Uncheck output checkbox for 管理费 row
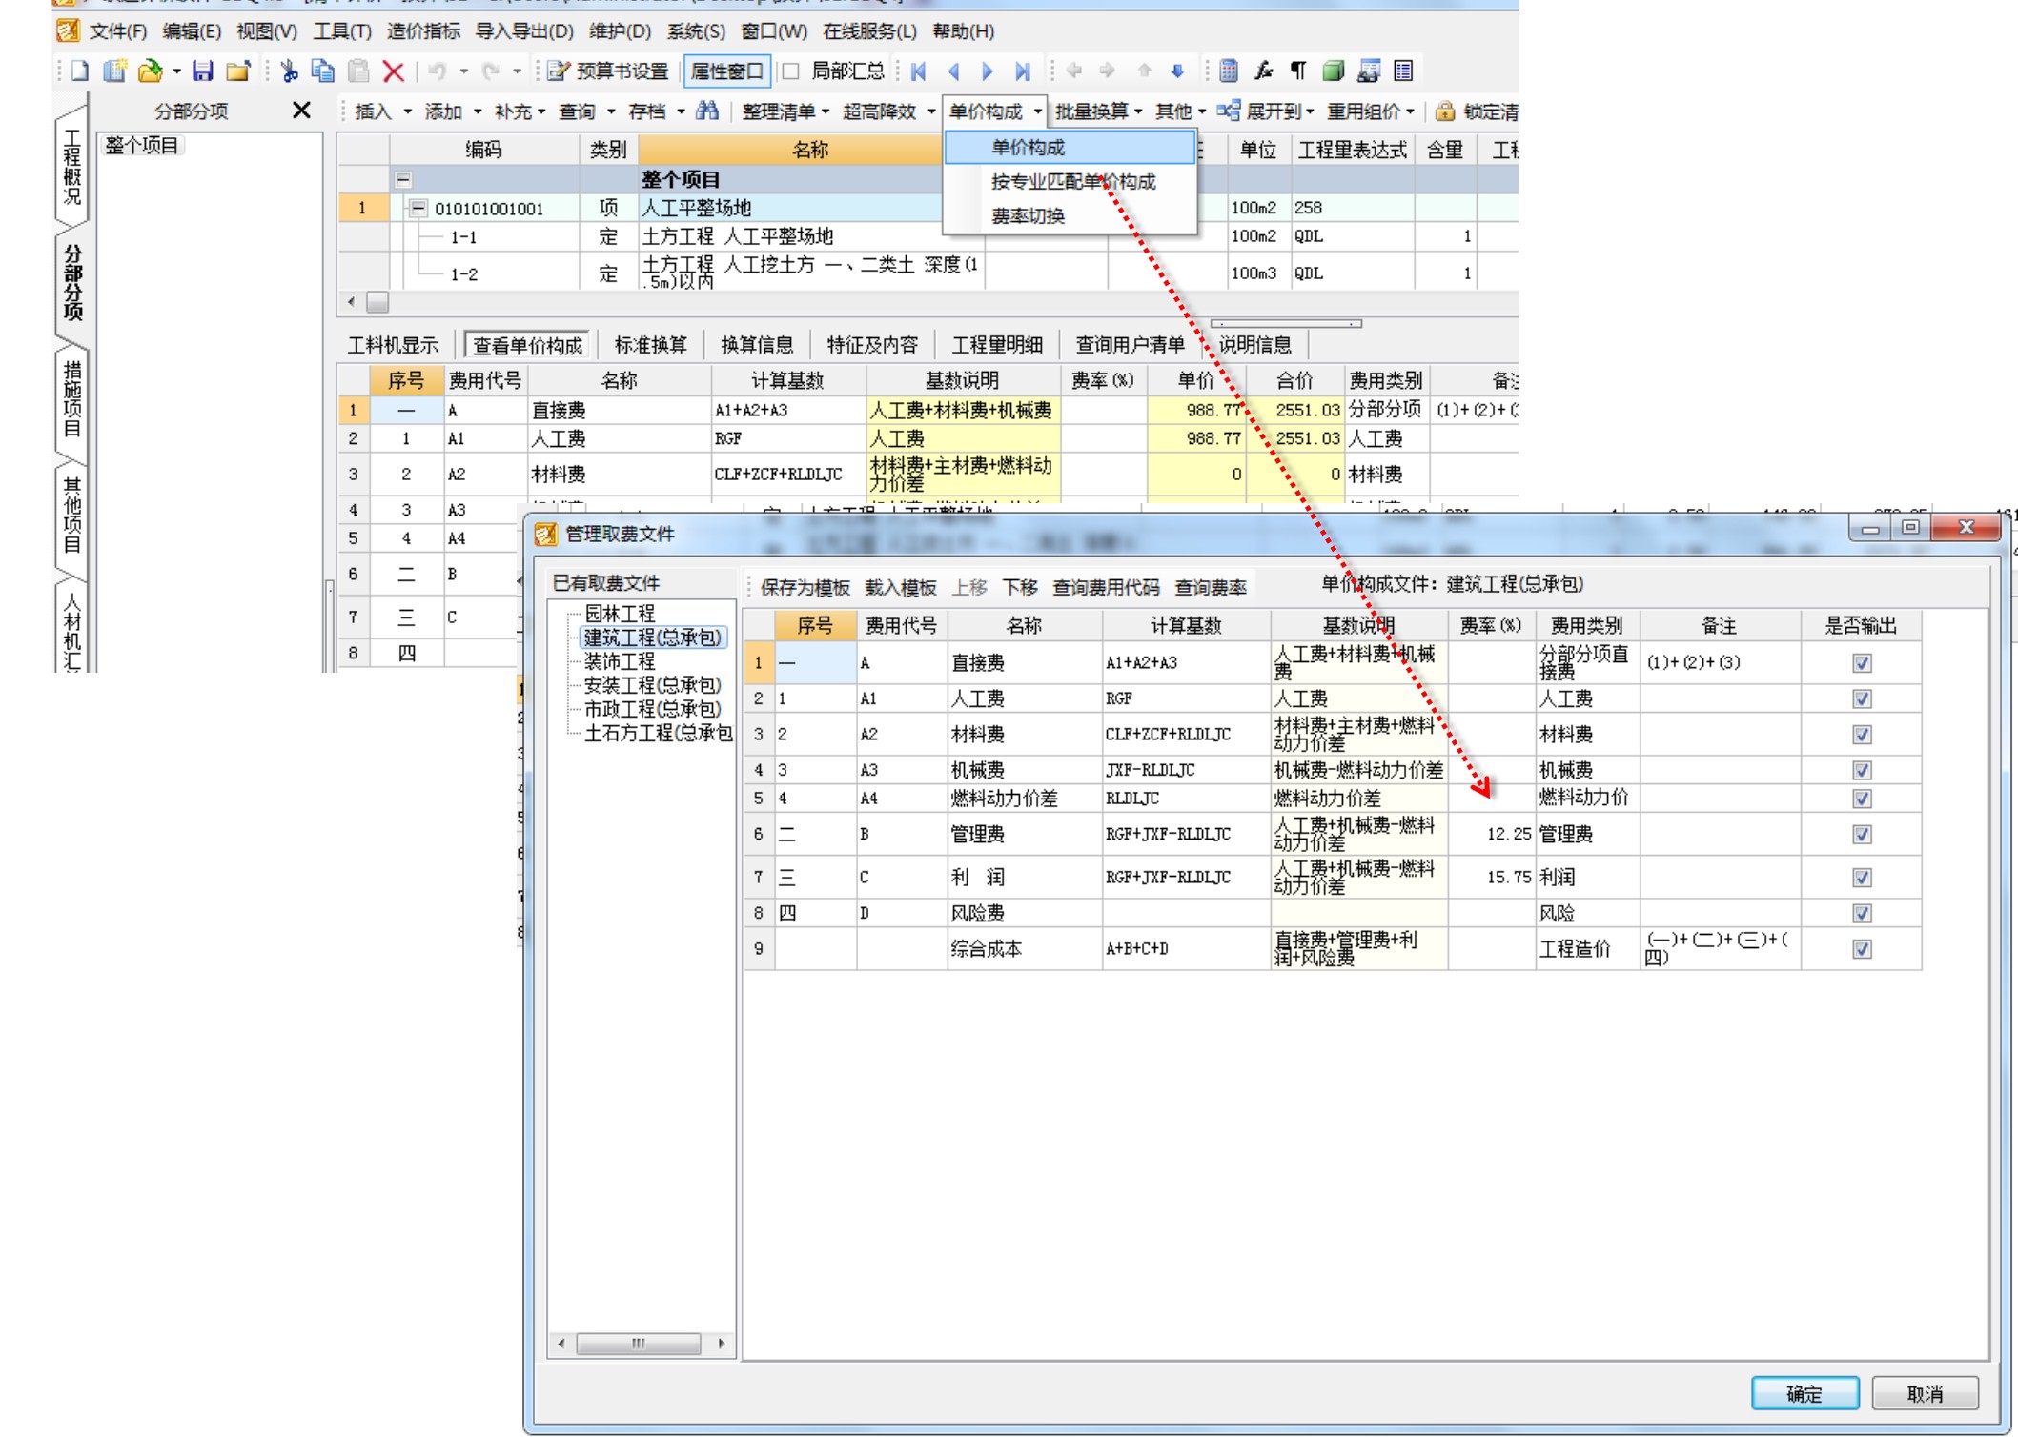The width and height of the screenshot is (2018, 1437). (x=1862, y=835)
